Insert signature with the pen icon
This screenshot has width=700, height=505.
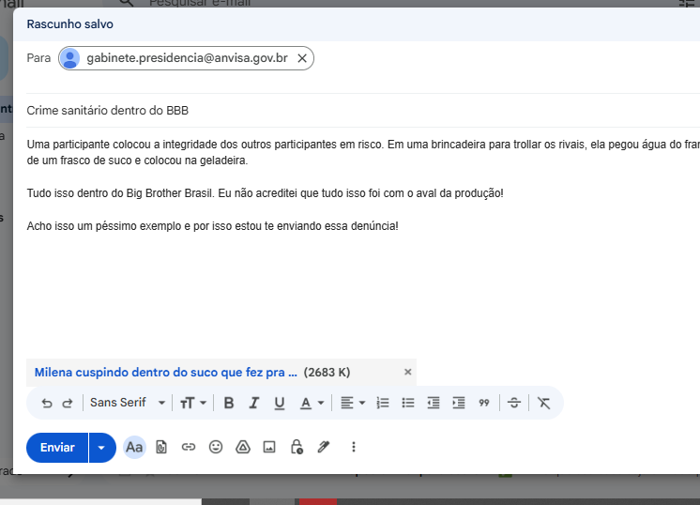[324, 447]
